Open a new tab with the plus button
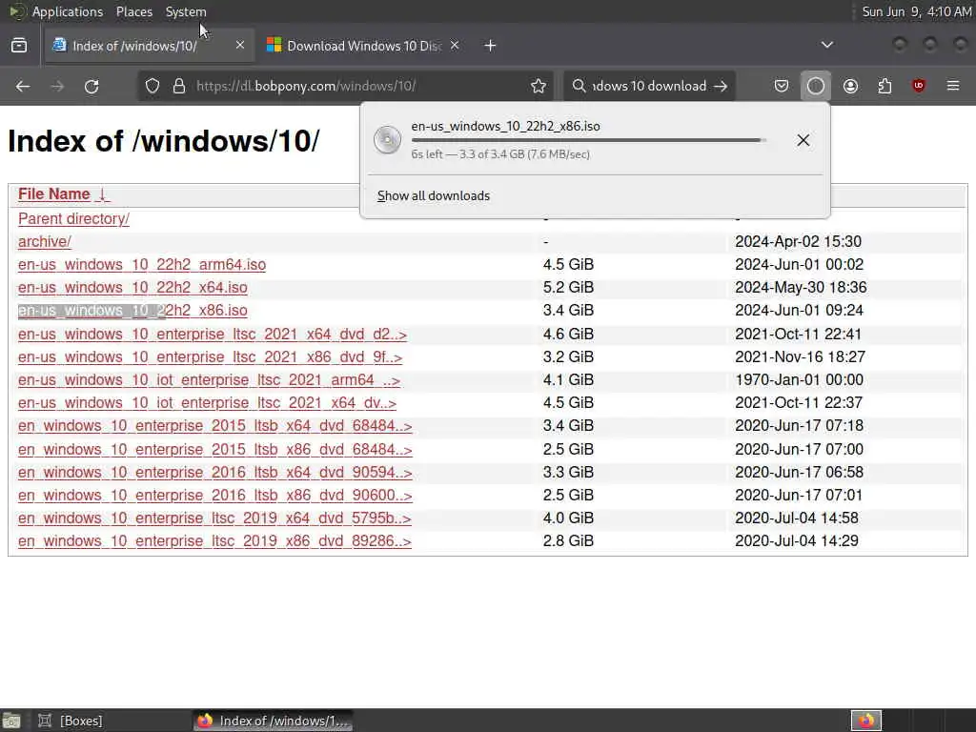976x732 pixels. (491, 46)
